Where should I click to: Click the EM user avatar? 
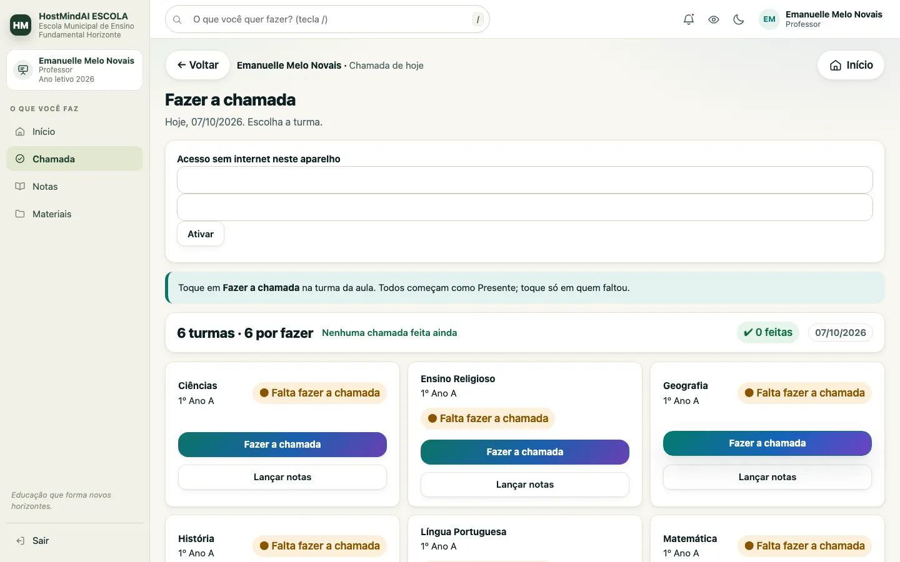click(x=769, y=19)
